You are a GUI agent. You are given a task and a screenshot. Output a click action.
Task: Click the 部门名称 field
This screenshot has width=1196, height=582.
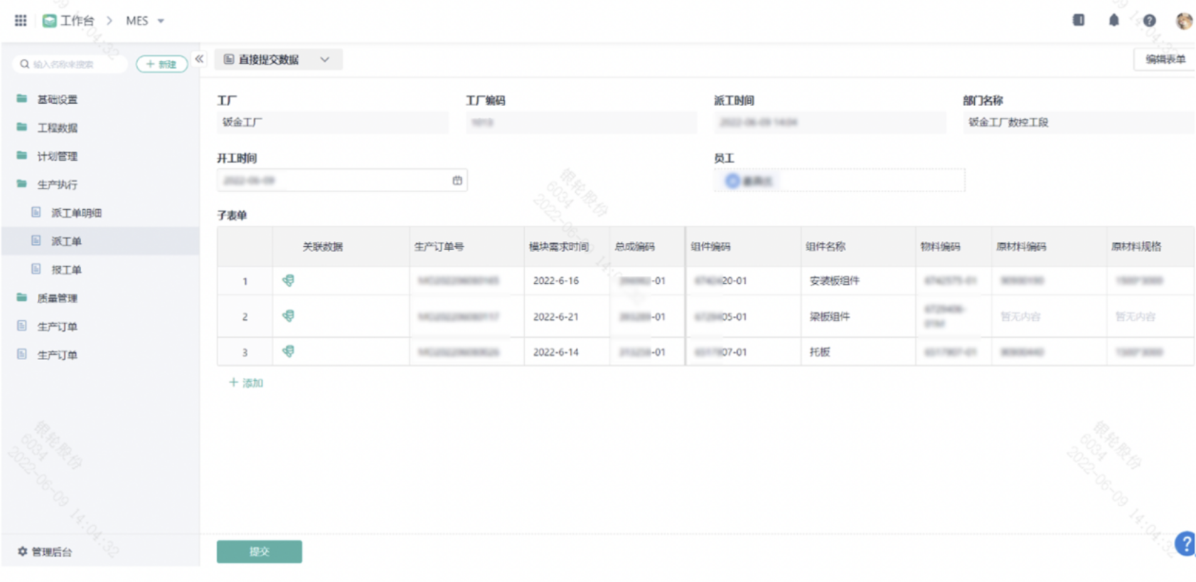(1079, 122)
